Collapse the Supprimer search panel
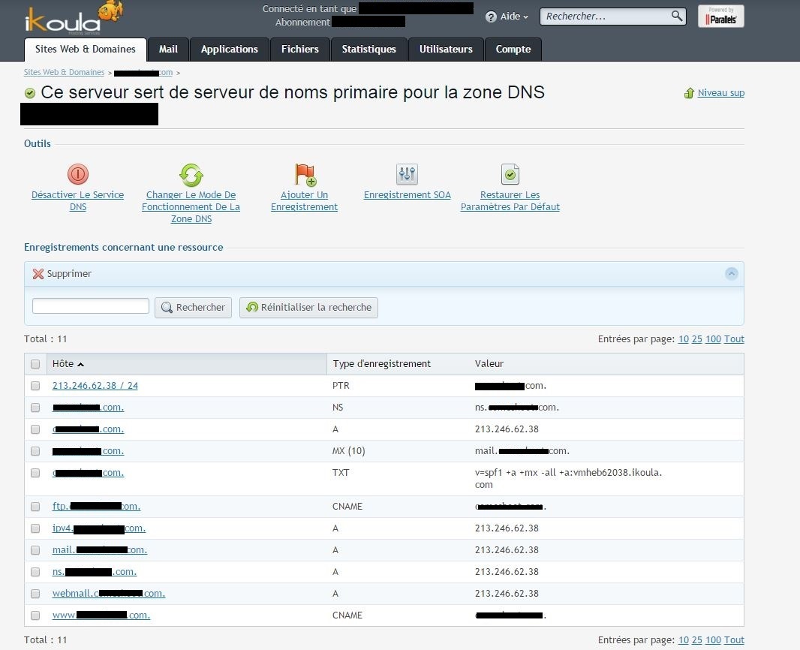This screenshot has width=800, height=650. pyautogui.click(x=732, y=274)
